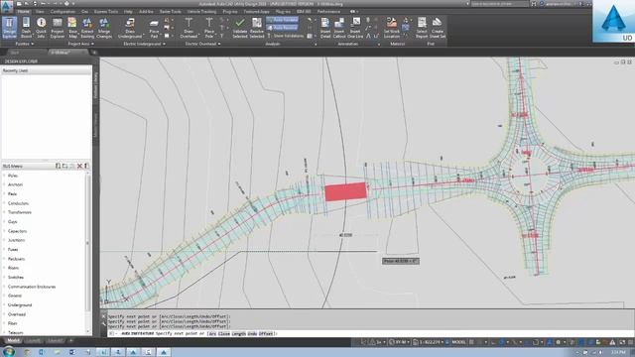Select Capacitors in RUS Menu list

coord(18,231)
